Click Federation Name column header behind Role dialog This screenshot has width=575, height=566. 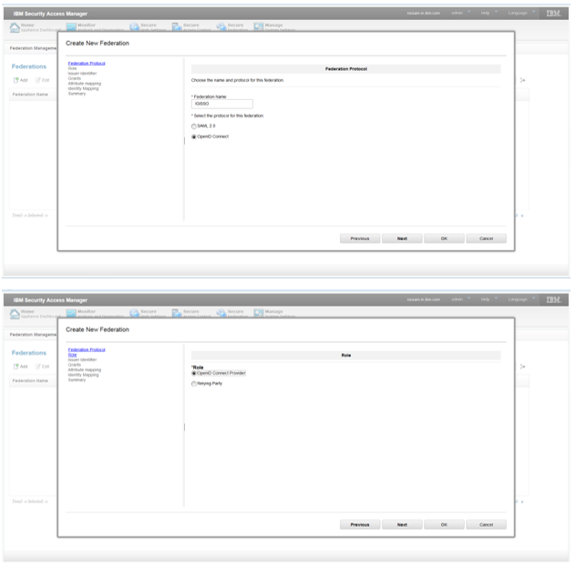click(30, 380)
